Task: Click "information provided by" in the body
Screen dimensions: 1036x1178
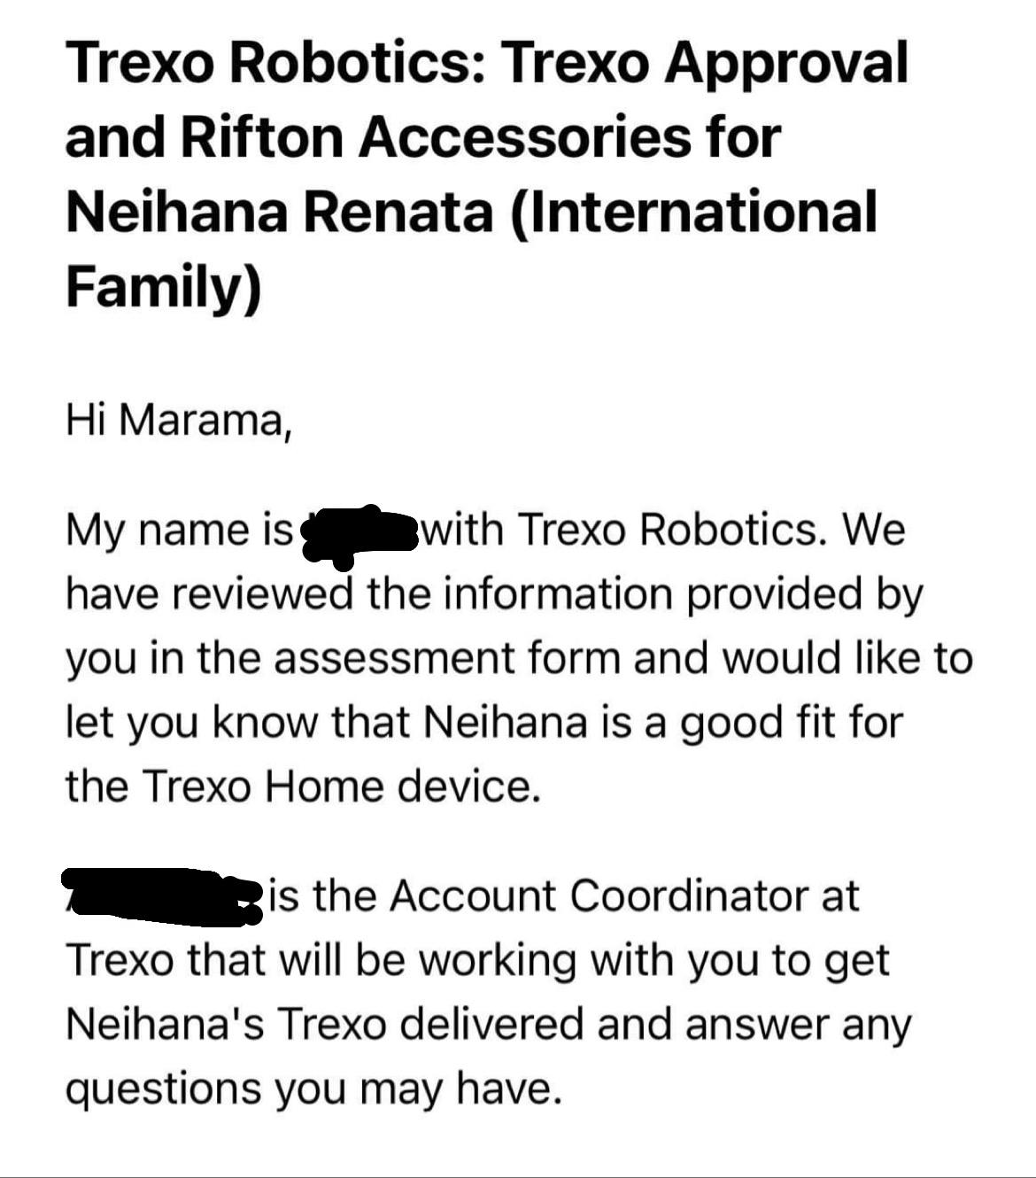Action: point(682,594)
